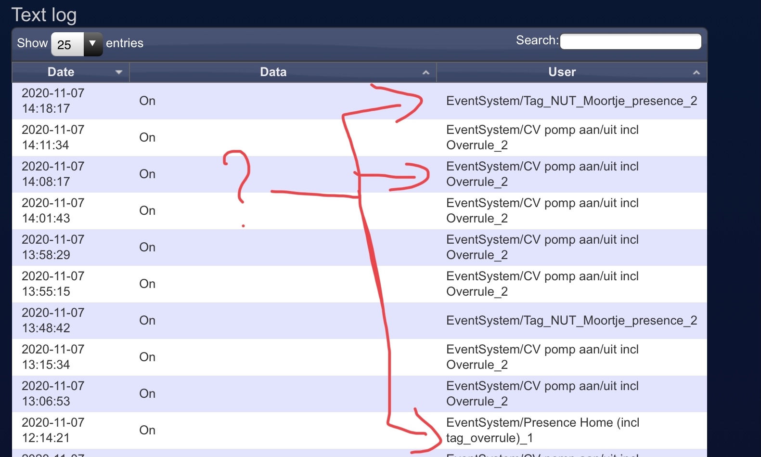The image size is (761, 457).
Task: Open the Show entries count dropdown
Action: (x=77, y=44)
